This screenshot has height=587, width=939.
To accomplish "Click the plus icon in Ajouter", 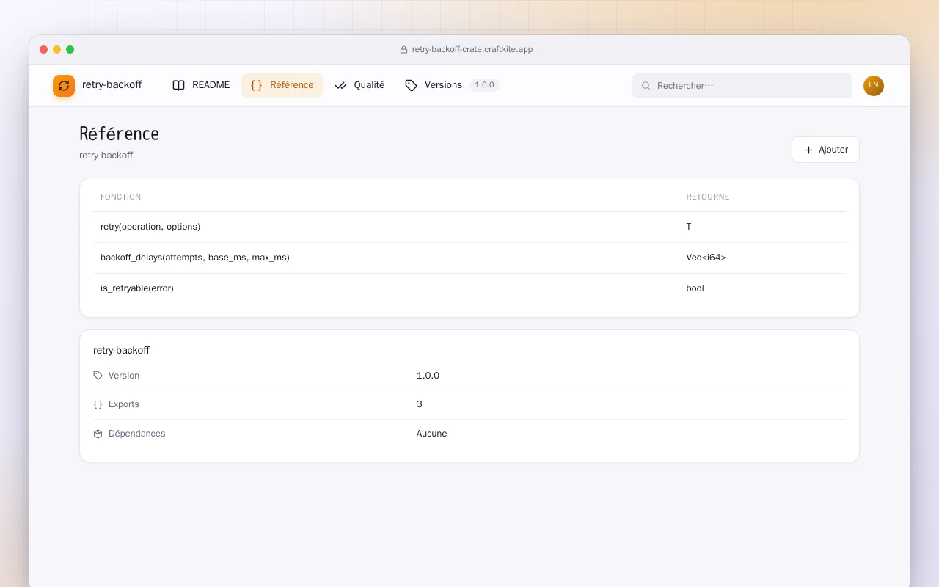I will (808, 150).
